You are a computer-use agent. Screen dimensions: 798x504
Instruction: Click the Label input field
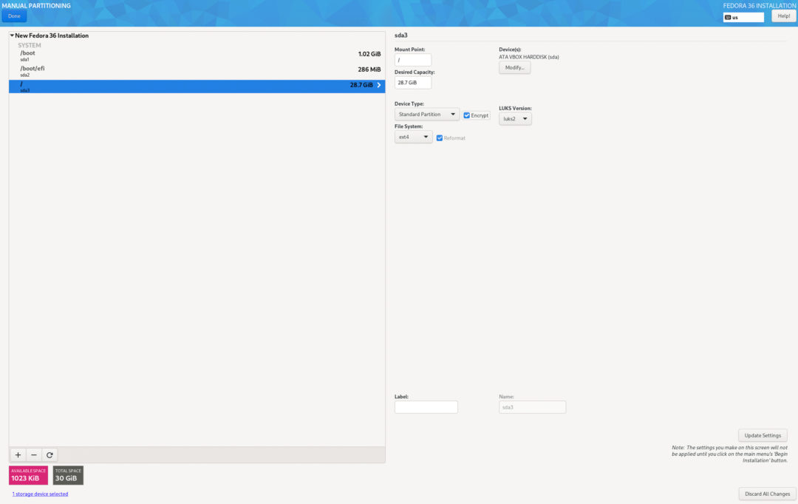[x=426, y=406]
